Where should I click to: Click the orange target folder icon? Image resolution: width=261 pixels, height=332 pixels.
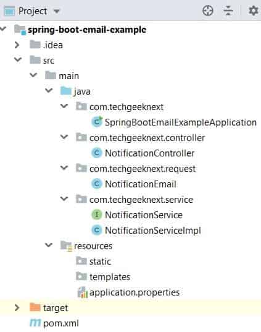pyautogui.click(x=35, y=307)
